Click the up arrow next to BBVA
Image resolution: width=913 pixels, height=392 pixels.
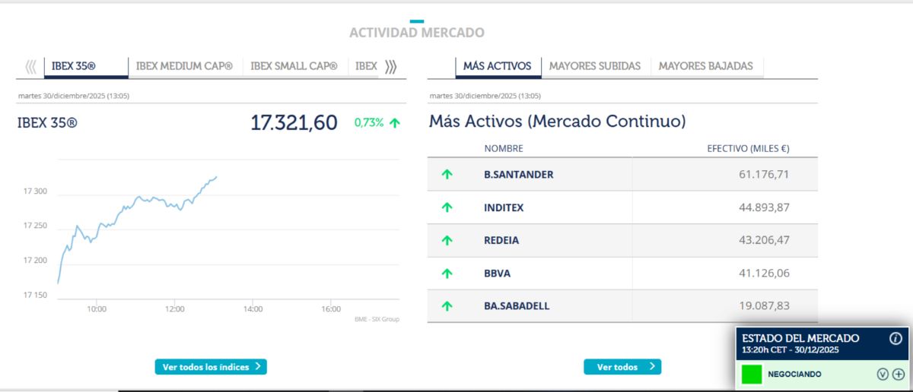tap(447, 273)
